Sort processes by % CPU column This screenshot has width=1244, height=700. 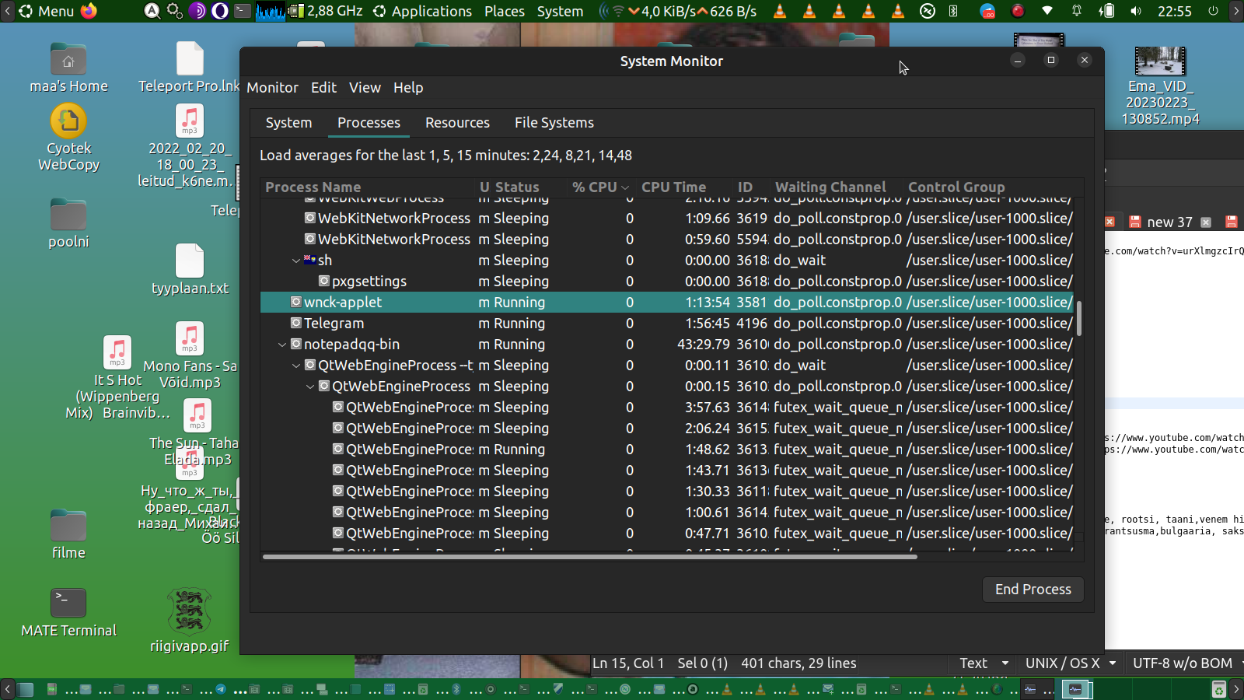(x=596, y=187)
